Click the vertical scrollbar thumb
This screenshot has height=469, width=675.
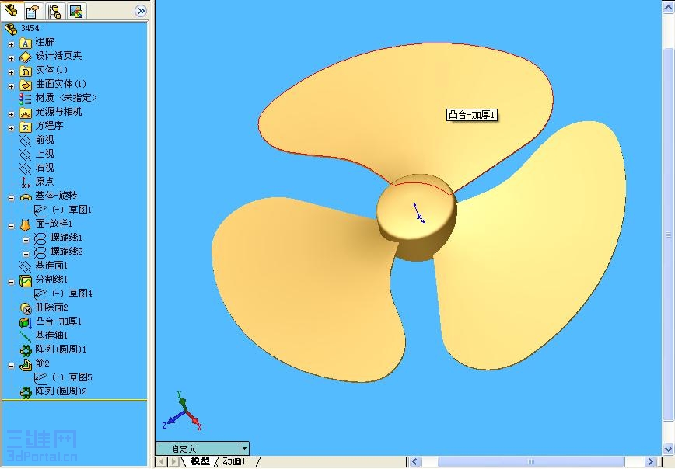tap(669, 234)
